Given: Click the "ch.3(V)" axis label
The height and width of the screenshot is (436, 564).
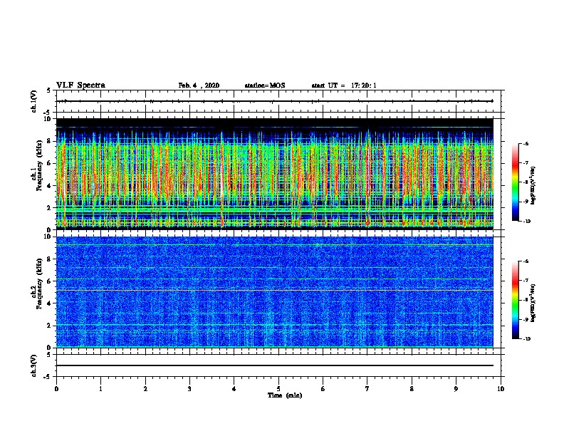Looking at the screenshot, I should pos(33,365).
